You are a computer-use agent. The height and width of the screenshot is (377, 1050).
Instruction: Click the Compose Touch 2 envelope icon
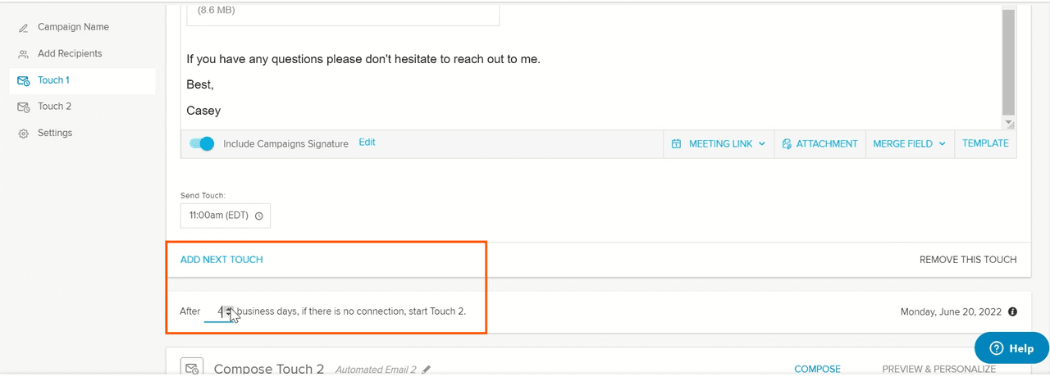(191, 368)
